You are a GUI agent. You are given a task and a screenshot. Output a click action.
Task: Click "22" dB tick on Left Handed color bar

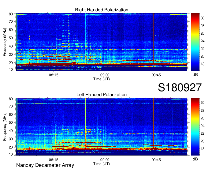point(202,133)
